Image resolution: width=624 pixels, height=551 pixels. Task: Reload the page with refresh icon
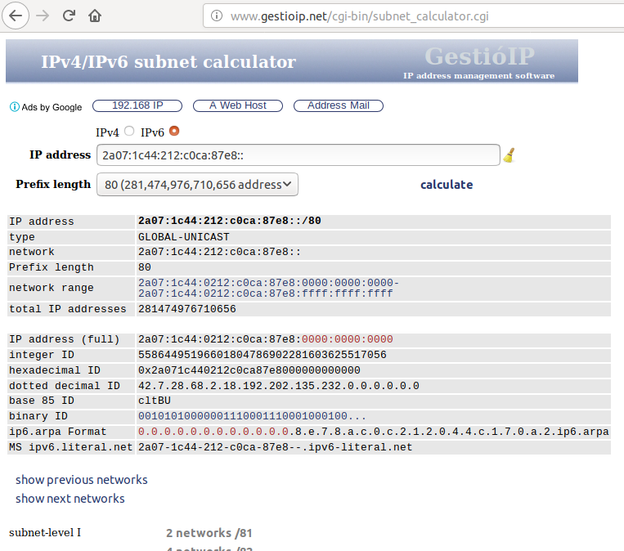tap(70, 15)
